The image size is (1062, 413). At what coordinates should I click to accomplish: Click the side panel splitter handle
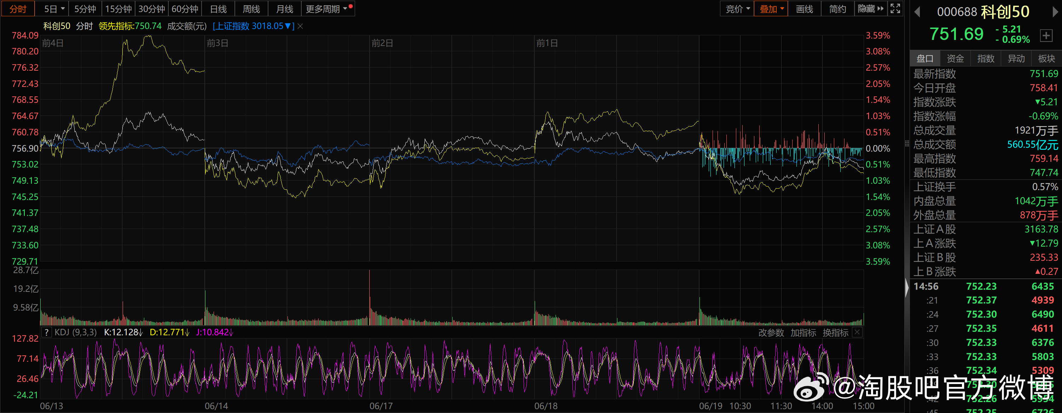(907, 143)
